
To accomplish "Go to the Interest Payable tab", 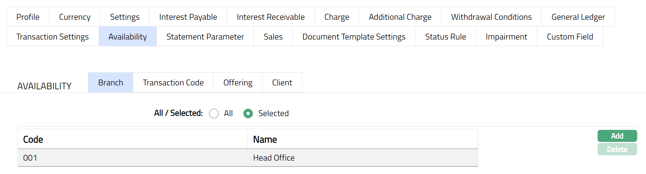I will click(188, 17).
